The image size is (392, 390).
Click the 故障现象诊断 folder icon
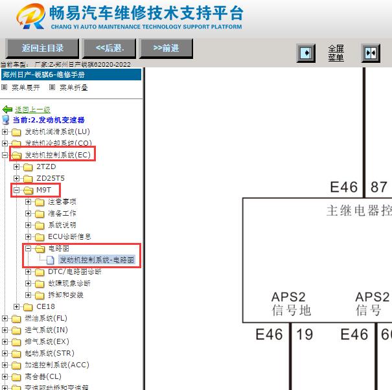40,284
